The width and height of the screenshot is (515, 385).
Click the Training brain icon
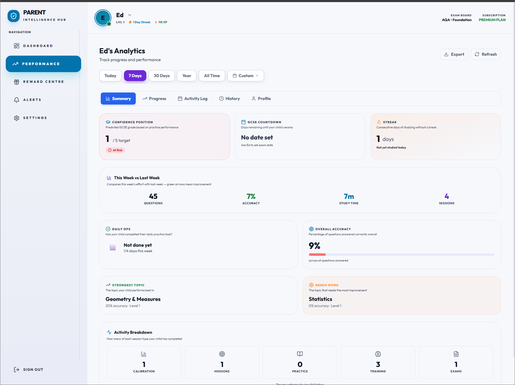coord(378,354)
